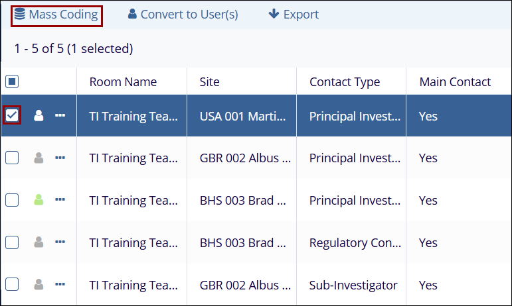Click the gray user icon in the second row
The image size is (512, 306).
coord(39,158)
